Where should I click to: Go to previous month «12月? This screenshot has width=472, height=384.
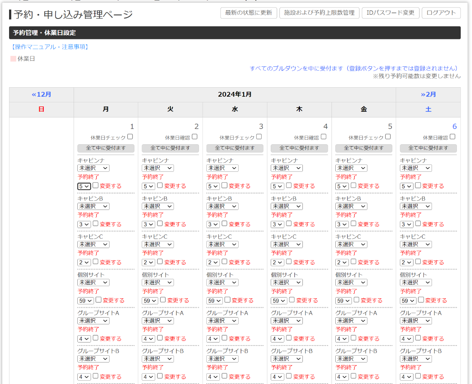(42, 94)
